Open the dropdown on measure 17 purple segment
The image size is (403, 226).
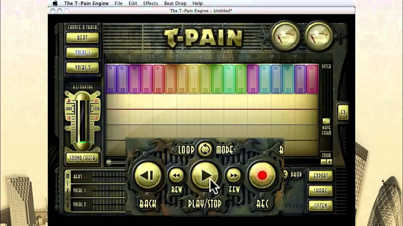click(x=300, y=68)
